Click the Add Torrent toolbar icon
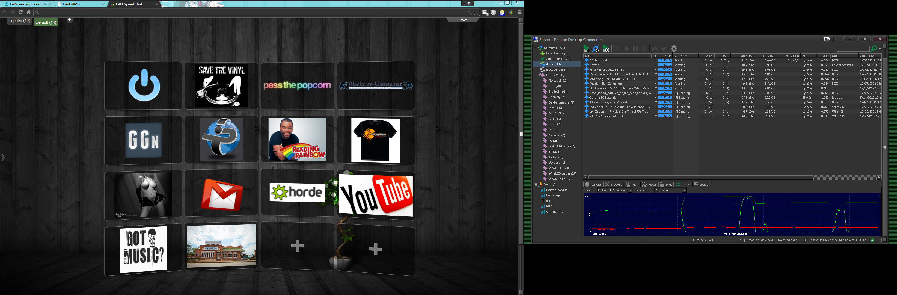Image resolution: width=897 pixels, height=295 pixels. point(587,49)
